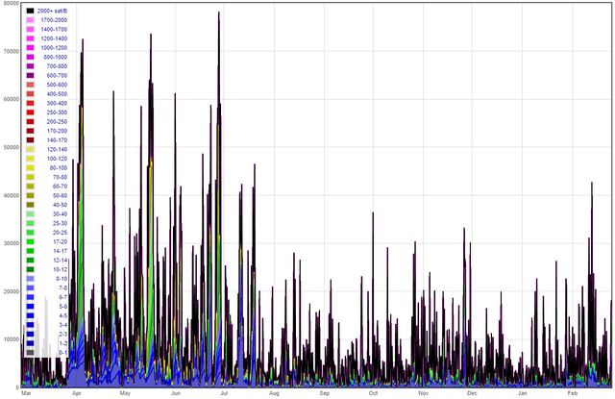Viewport: 615px width, 399px height.
Task: Click the Nov label on the time axis
Action: pyautogui.click(x=423, y=393)
